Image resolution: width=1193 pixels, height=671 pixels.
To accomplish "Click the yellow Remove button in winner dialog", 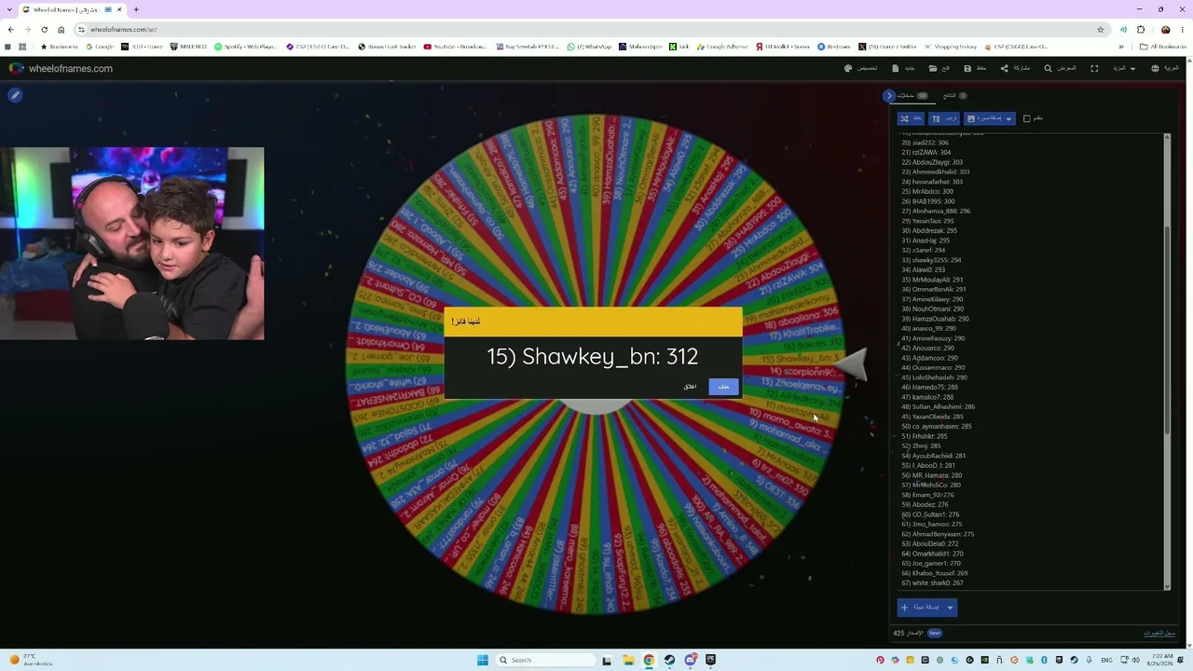I will tap(723, 387).
